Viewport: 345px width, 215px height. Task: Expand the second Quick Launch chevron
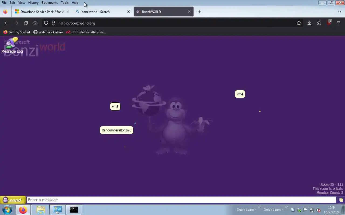(x=287, y=207)
